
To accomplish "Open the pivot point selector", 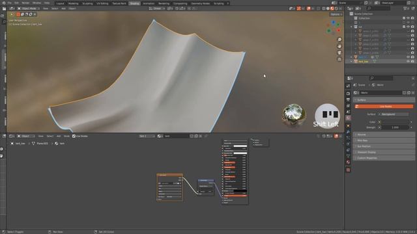I will (x=169, y=8).
